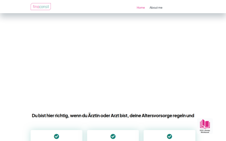
Task: Open the Home menu item
Action: [x=140, y=8]
